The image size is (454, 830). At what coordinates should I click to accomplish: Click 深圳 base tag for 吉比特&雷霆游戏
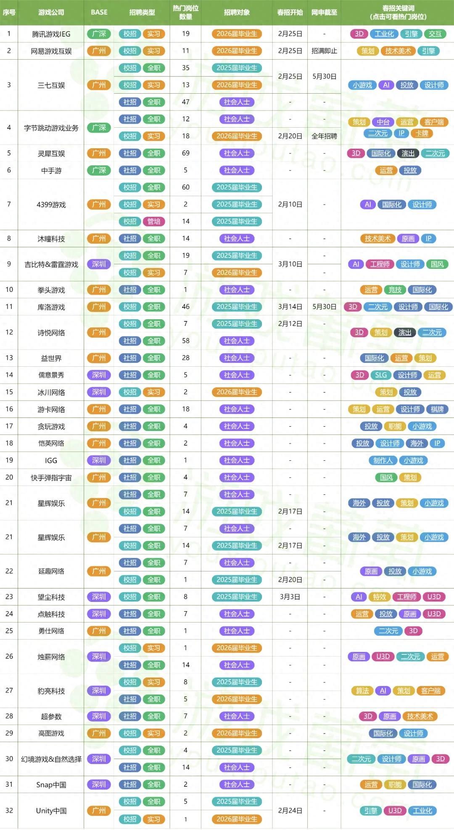tap(99, 264)
